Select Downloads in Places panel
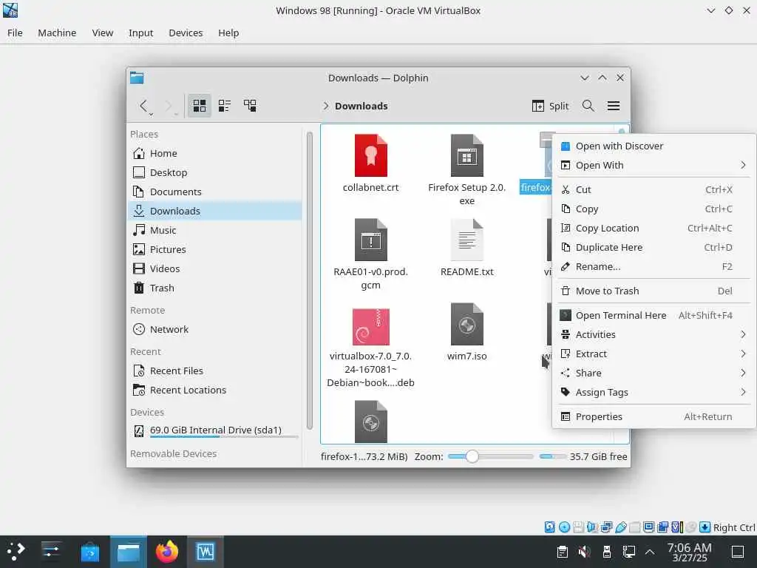The width and height of the screenshot is (757, 568). coord(215,211)
